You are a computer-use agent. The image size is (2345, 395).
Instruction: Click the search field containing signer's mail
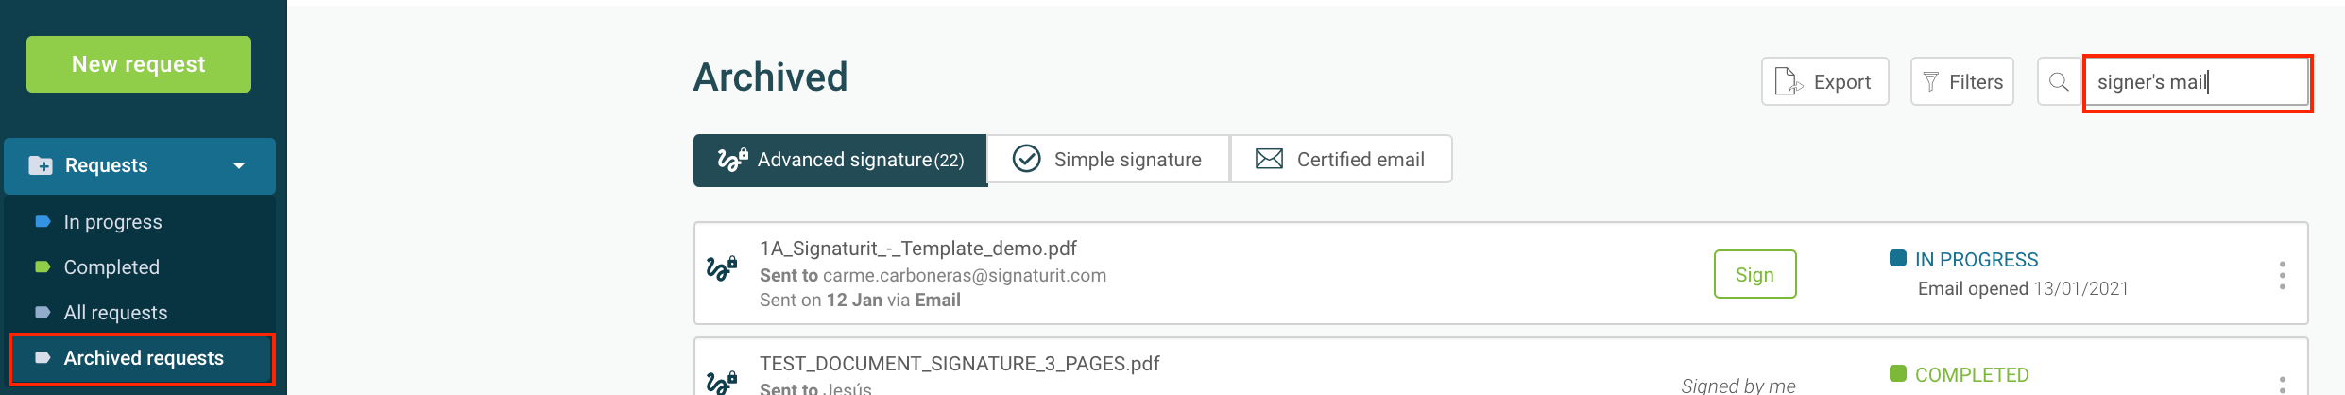pyautogui.click(x=2197, y=82)
